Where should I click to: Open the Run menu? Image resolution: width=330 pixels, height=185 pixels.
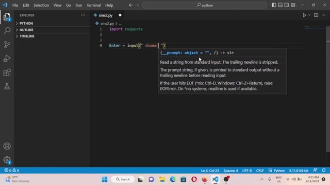click(x=79, y=5)
